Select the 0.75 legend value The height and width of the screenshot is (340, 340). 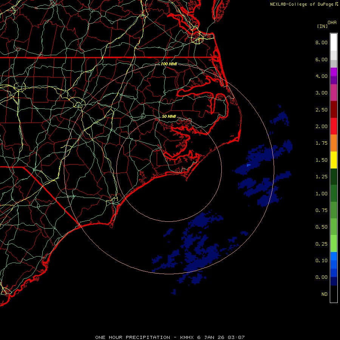[321, 210]
